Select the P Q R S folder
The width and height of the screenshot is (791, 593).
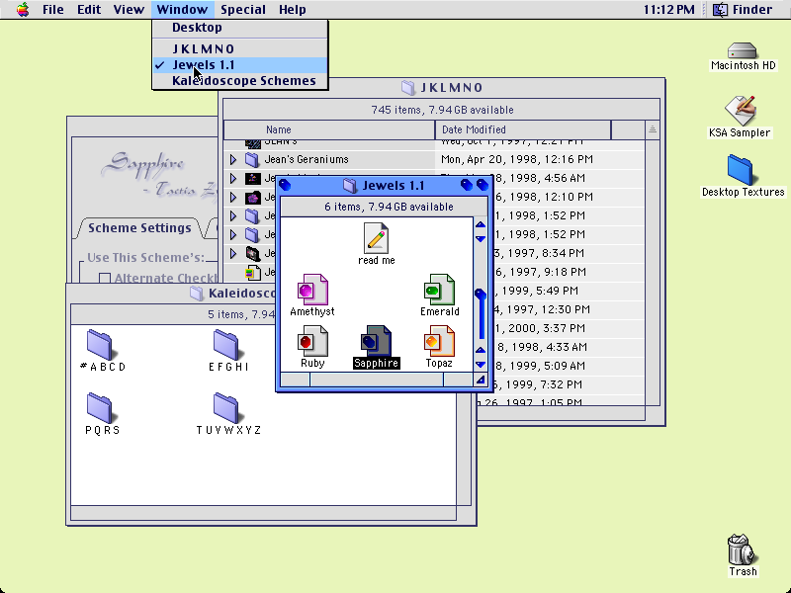(100, 408)
